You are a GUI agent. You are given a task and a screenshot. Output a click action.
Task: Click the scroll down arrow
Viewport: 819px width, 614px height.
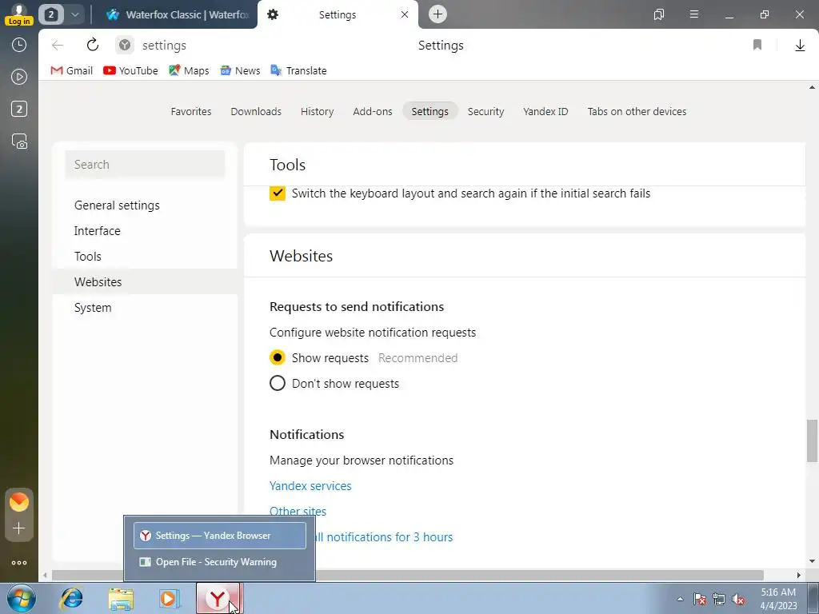pyautogui.click(x=812, y=561)
